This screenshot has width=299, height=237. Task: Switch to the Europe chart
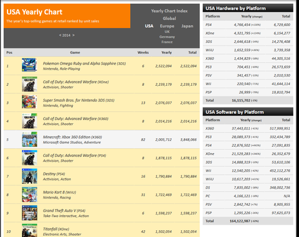click(167, 26)
